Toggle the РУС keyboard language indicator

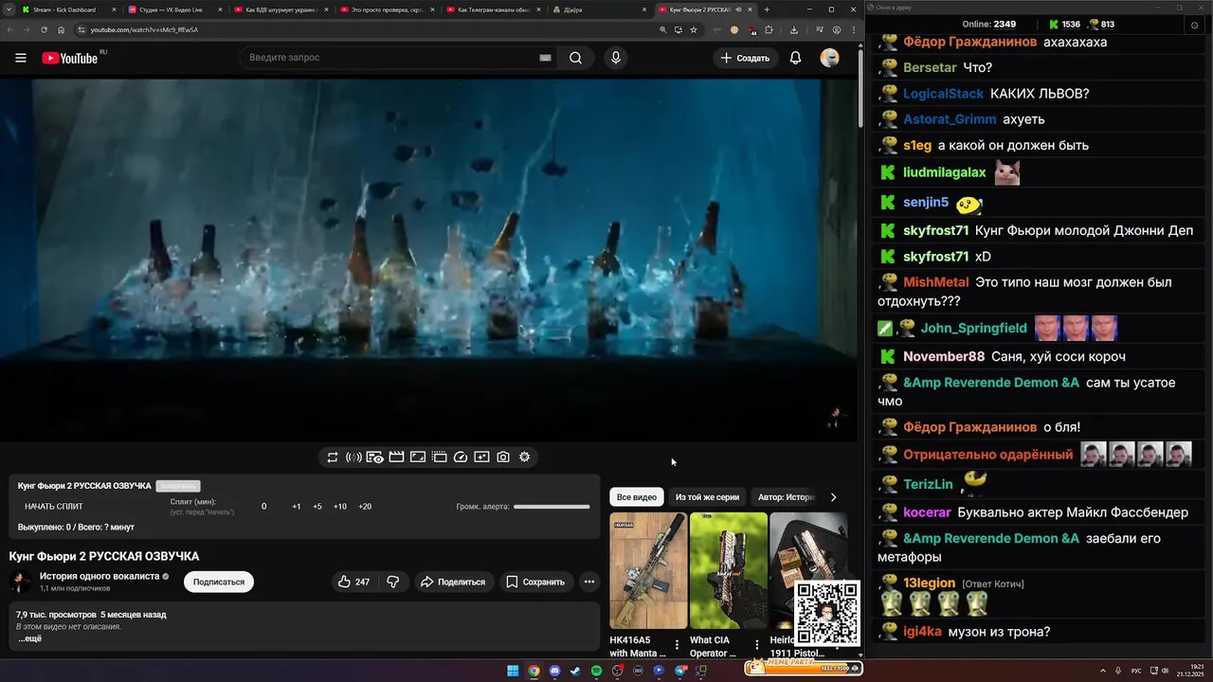click(1137, 671)
